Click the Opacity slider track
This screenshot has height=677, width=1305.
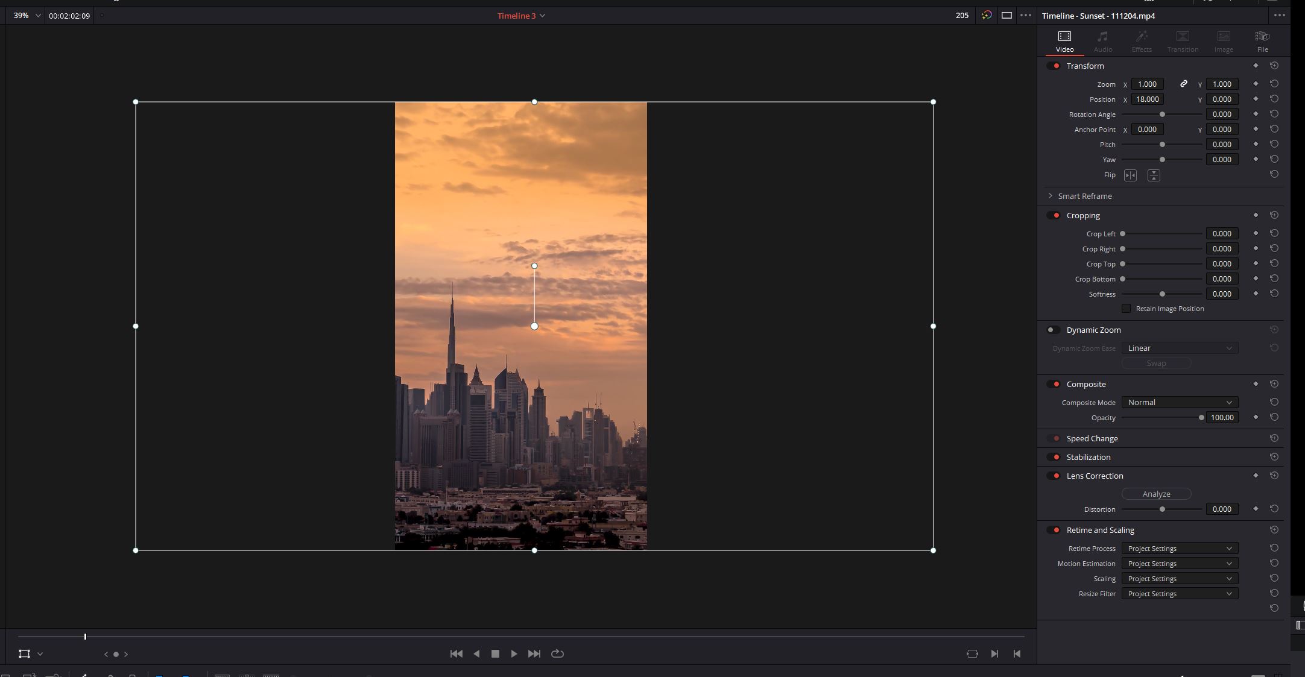(x=1162, y=417)
